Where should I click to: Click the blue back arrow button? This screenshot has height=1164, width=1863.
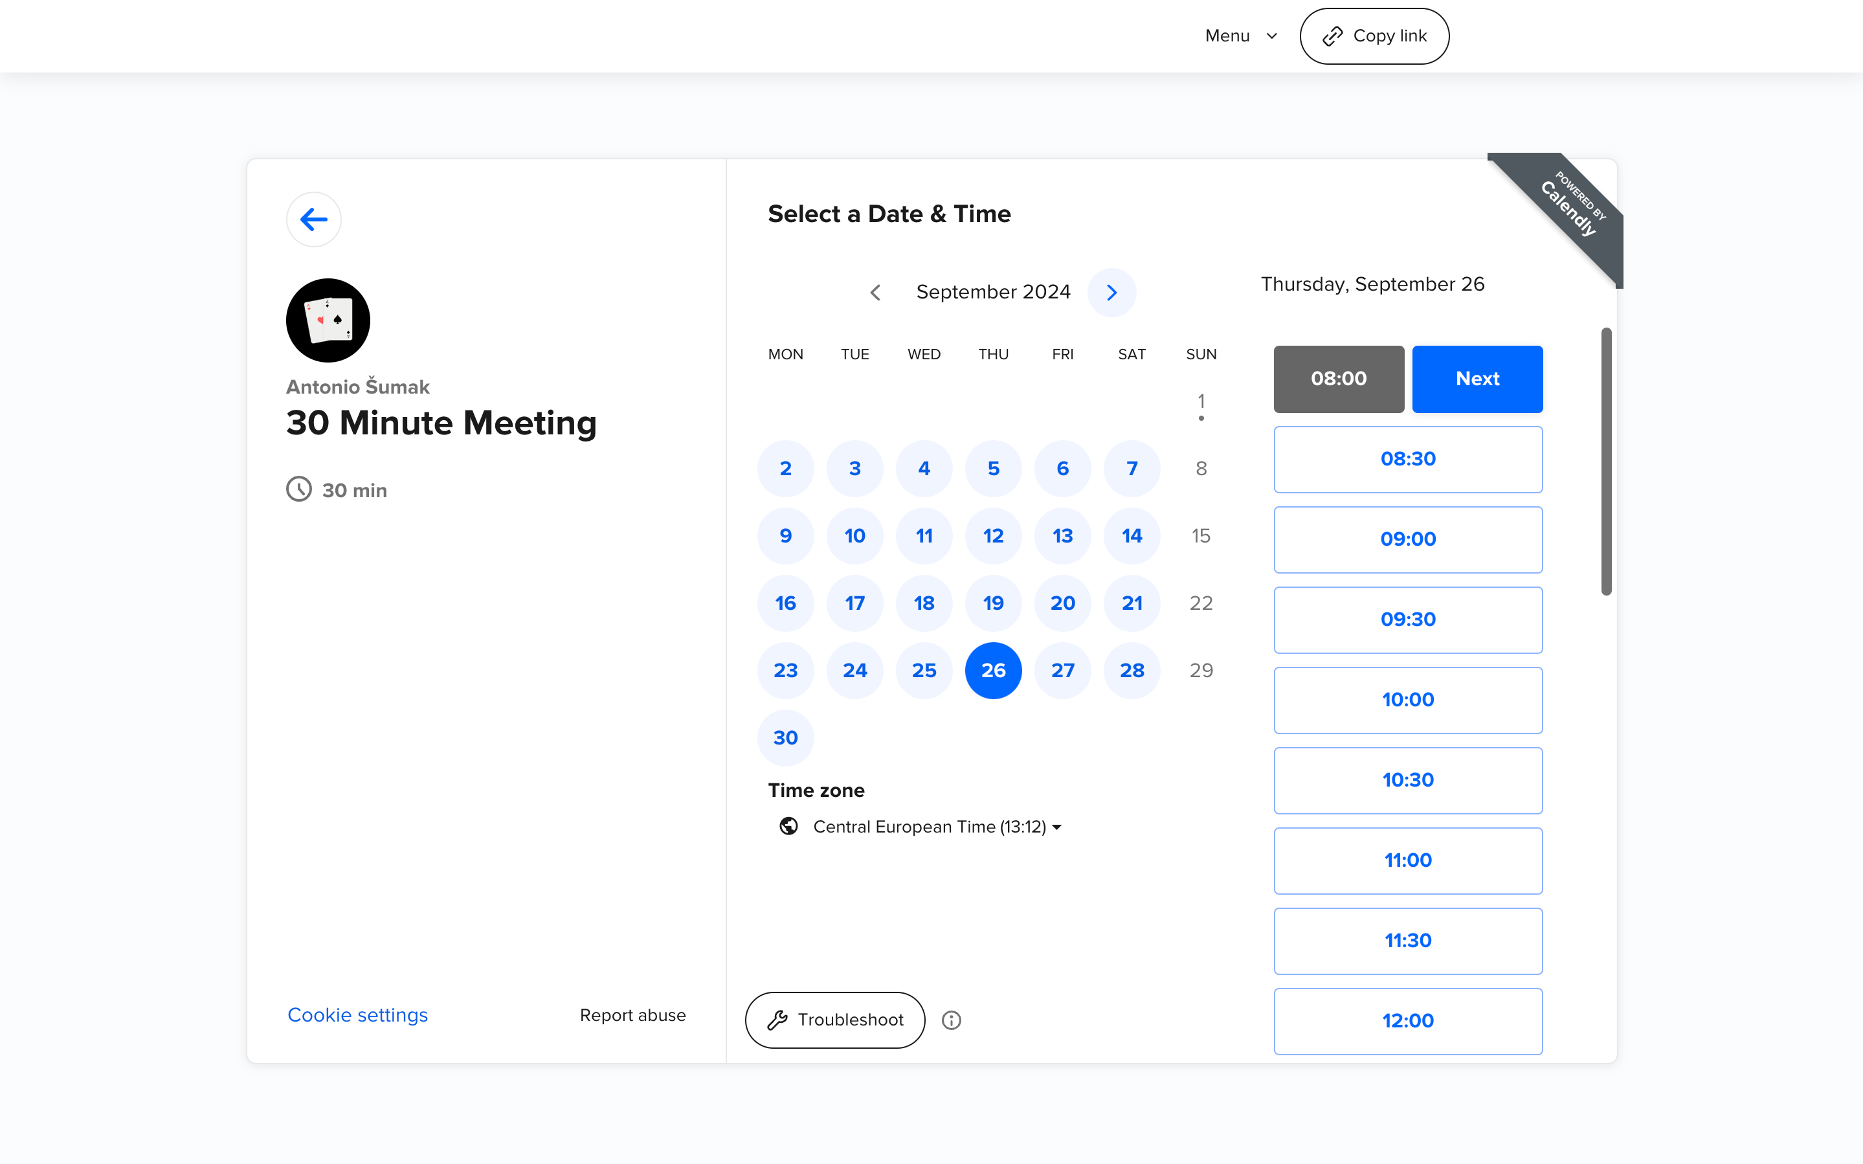click(x=313, y=219)
